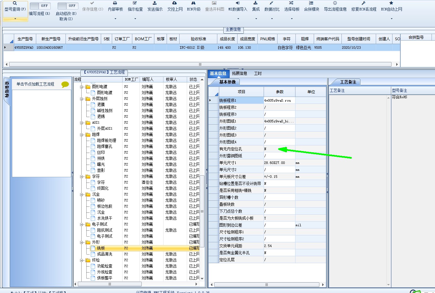Click 选择母板 shuffle icon
The width and height of the screenshot is (435, 293).
point(291,3)
